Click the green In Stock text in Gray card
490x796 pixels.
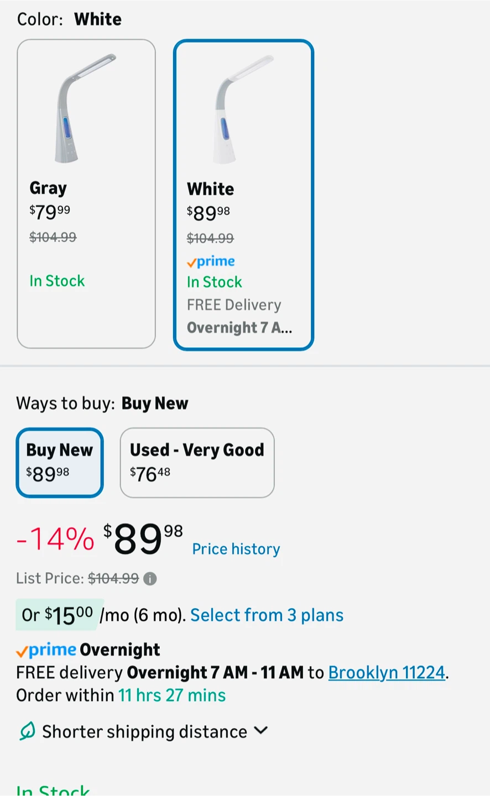pyautogui.click(x=57, y=281)
